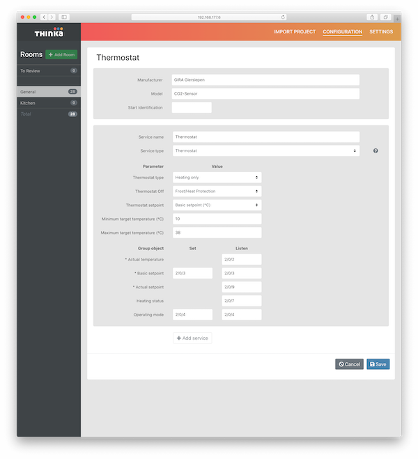
Task: Click the Actual temperature Listen field
Action: coord(242,259)
